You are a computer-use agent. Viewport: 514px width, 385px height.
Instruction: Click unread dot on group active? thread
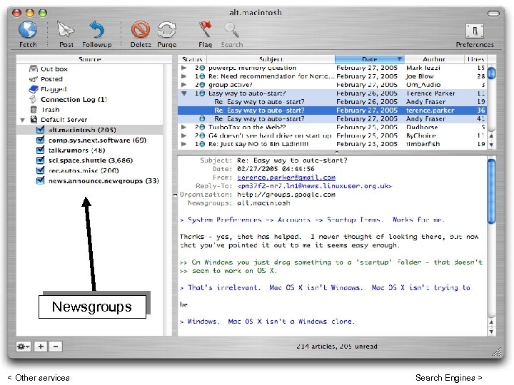(x=202, y=85)
